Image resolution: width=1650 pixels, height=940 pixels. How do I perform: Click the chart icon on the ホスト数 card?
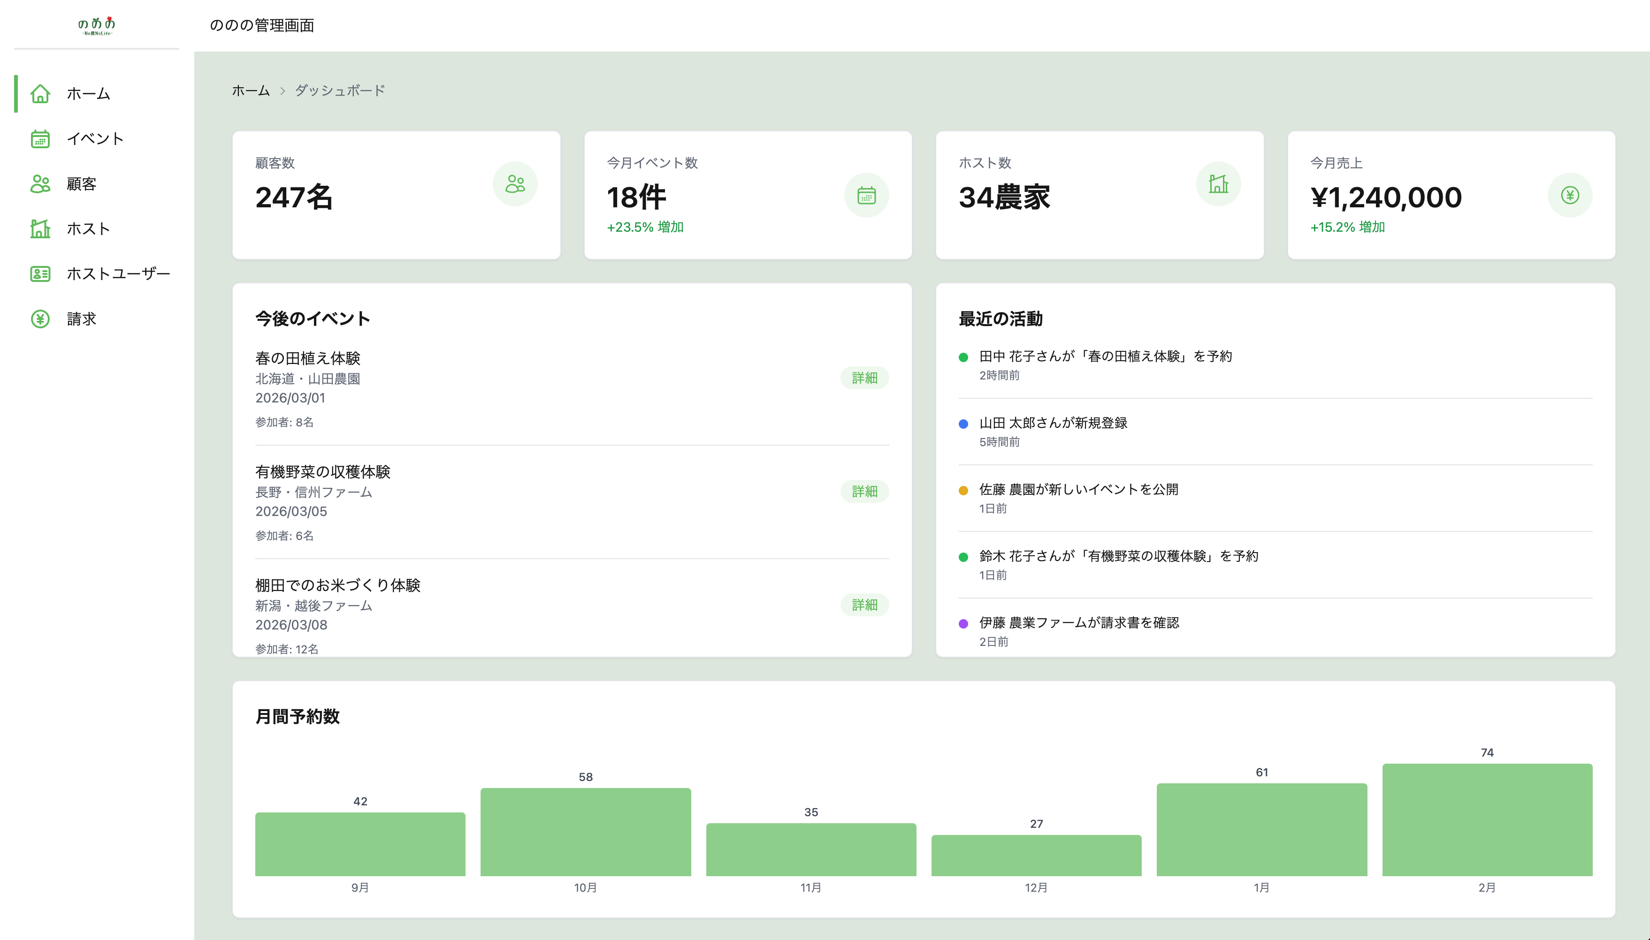click(x=1219, y=183)
